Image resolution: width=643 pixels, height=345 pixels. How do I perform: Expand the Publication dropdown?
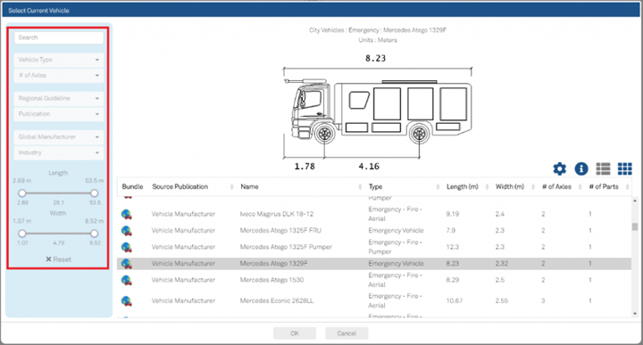[x=59, y=114]
